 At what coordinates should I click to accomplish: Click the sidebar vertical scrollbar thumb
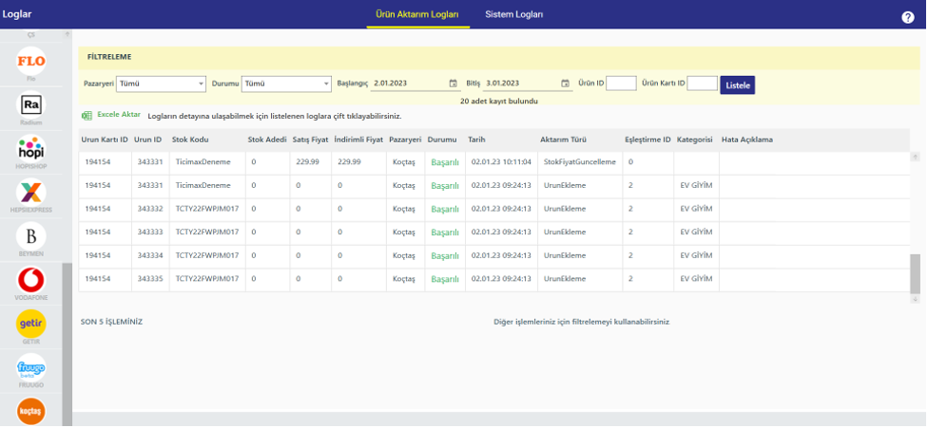[x=67, y=344]
